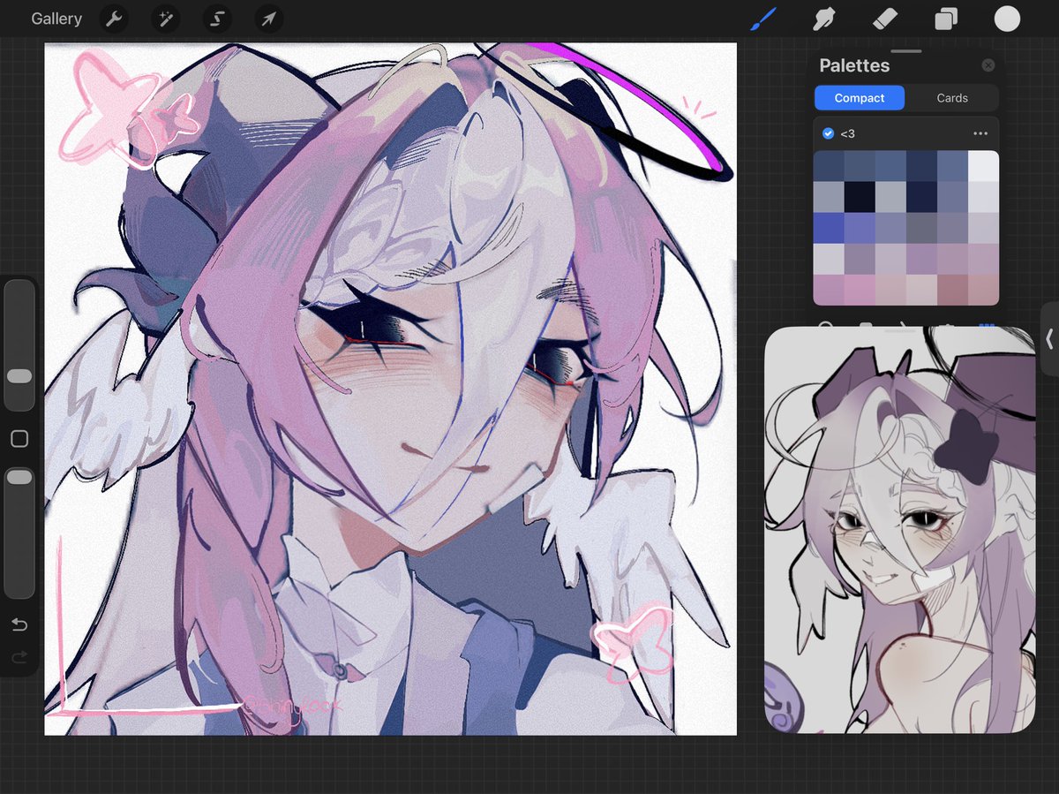1059x794 pixels.
Task: Switch to the Cards palette view
Action: click(x=952, y=98)
